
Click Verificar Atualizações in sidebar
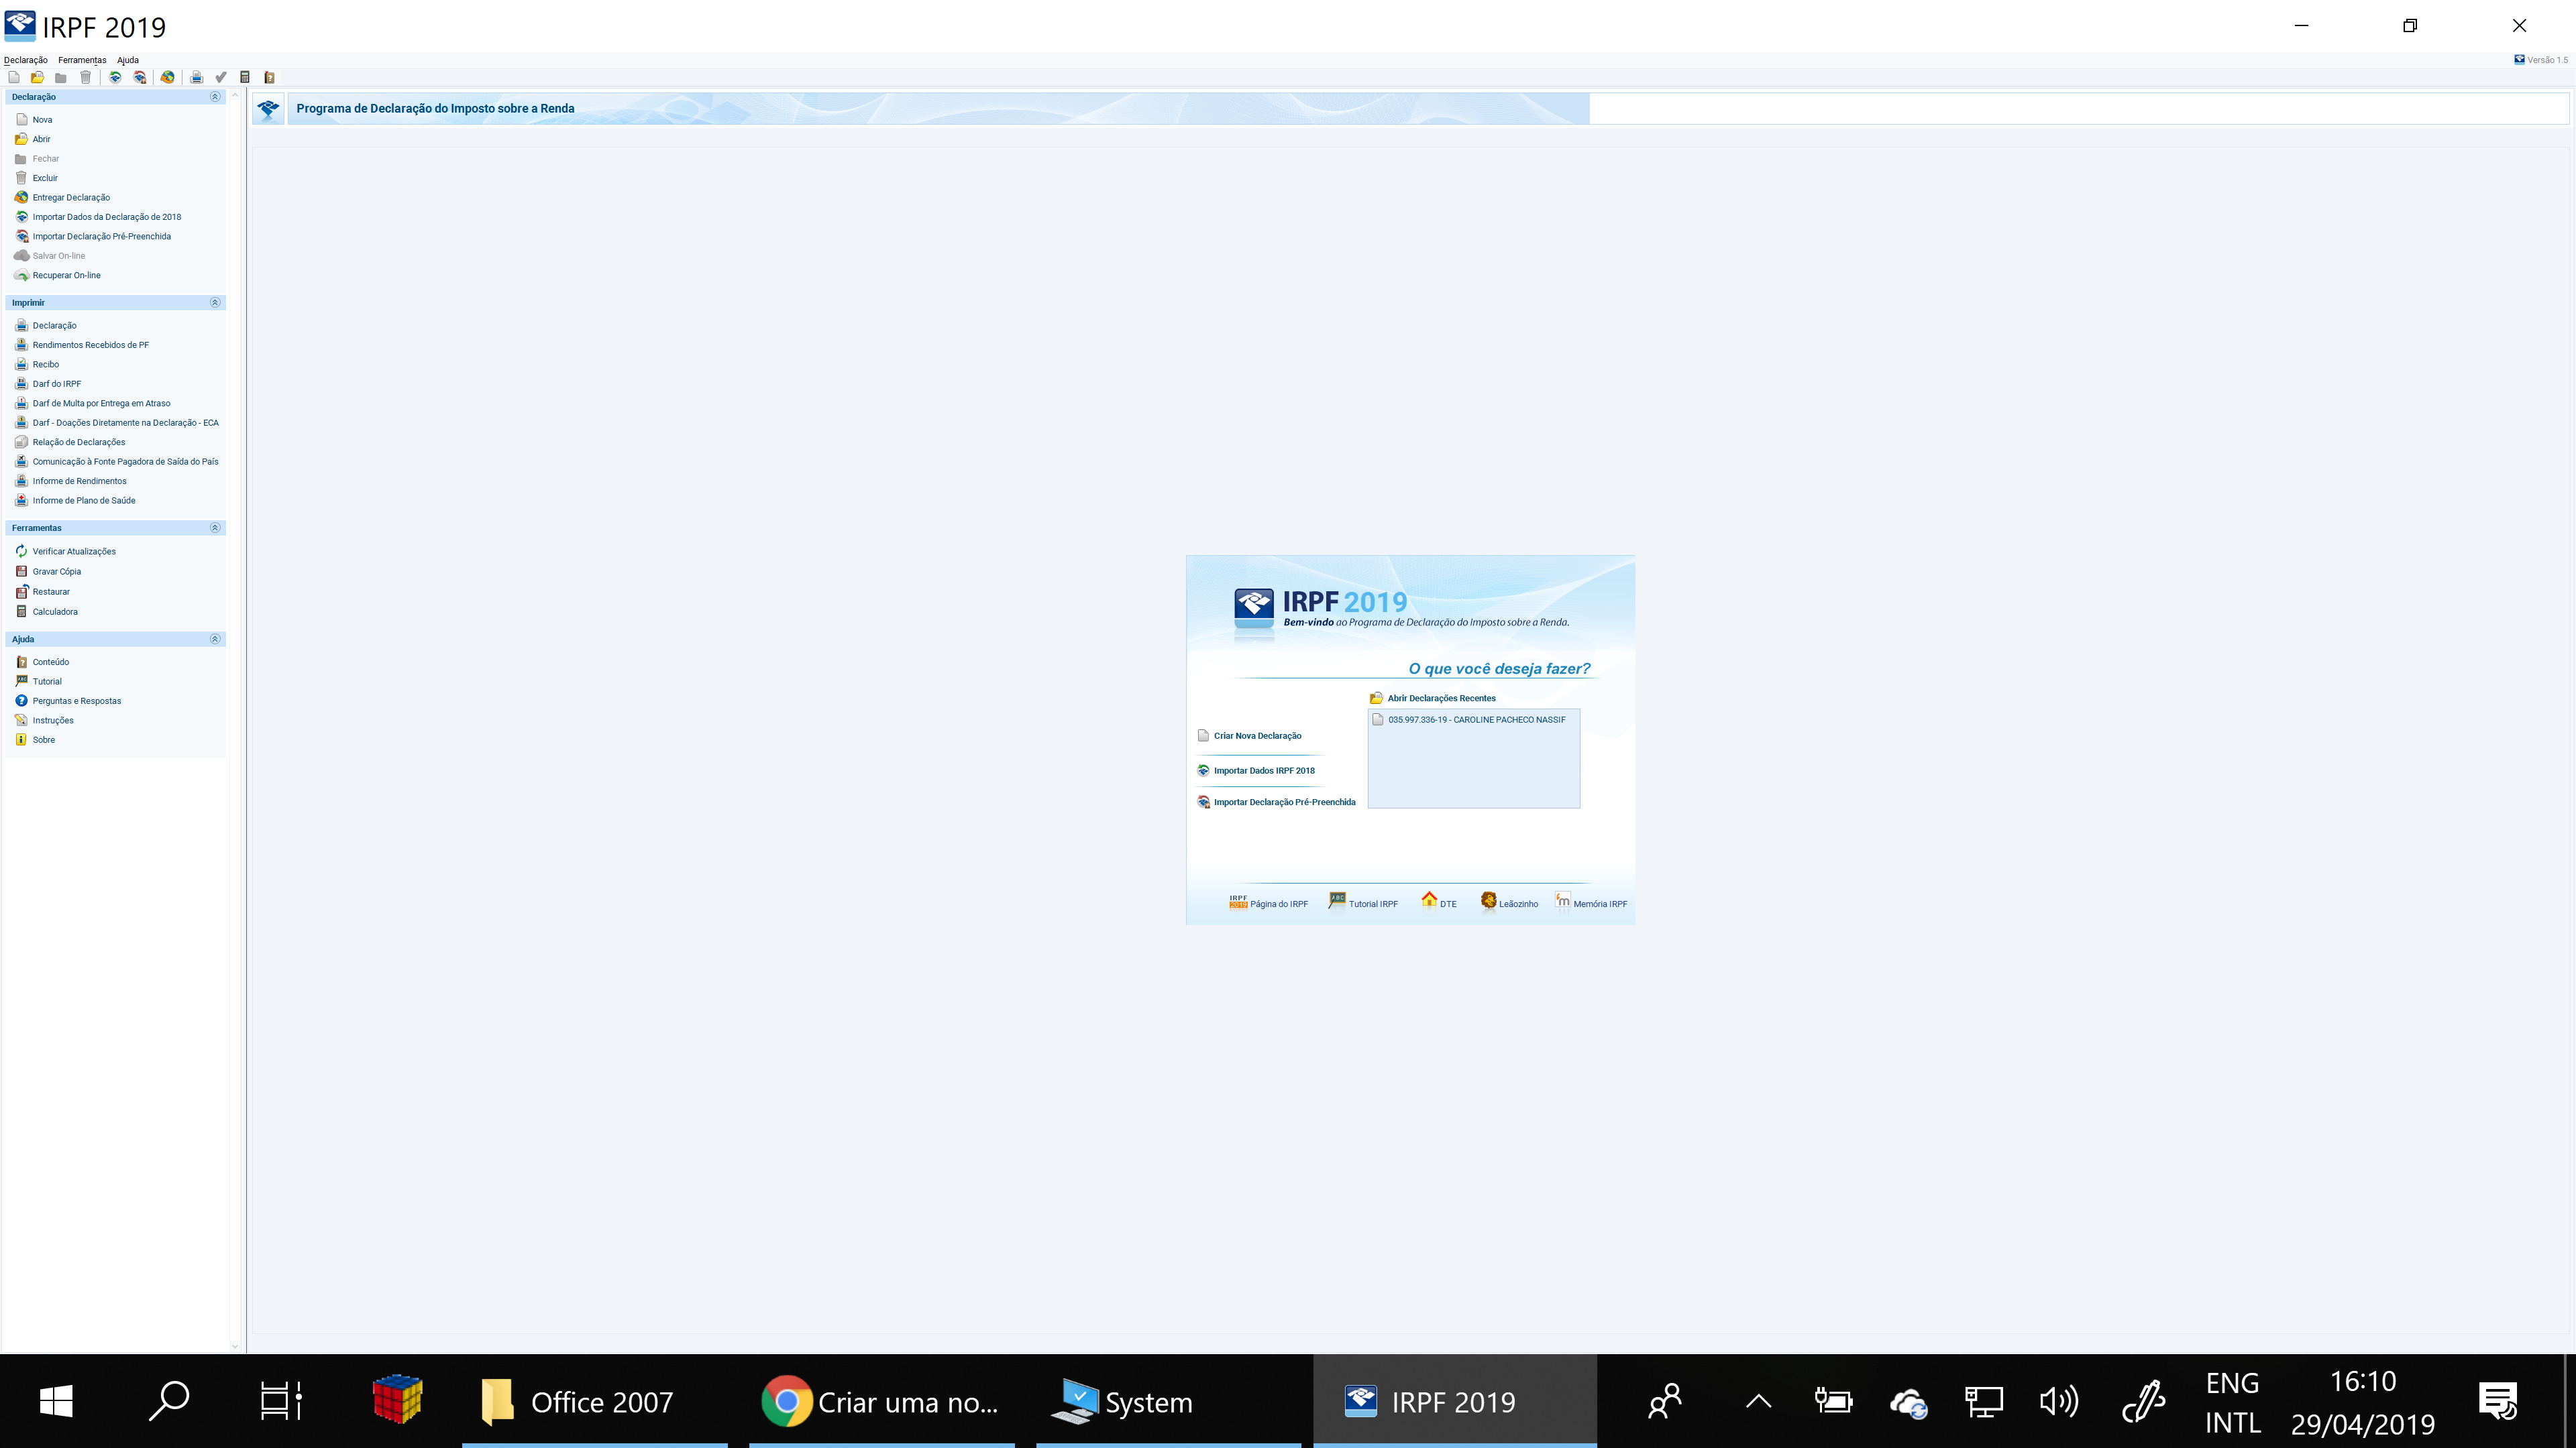(x=74, y=552)
